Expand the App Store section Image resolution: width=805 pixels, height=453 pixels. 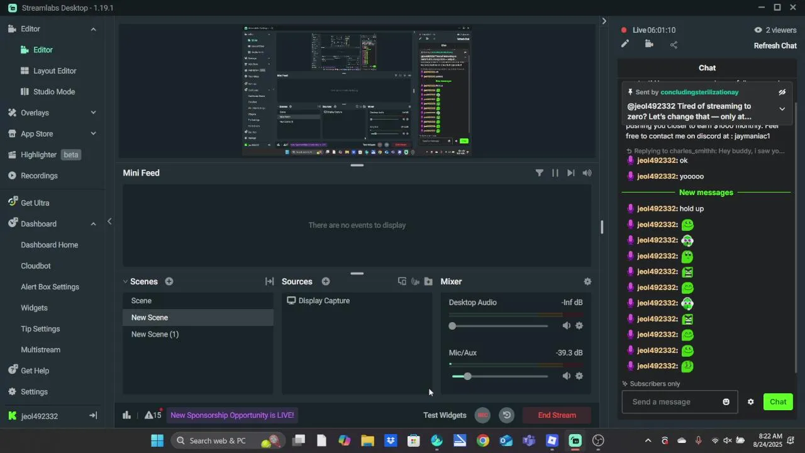tap(93, 134)
